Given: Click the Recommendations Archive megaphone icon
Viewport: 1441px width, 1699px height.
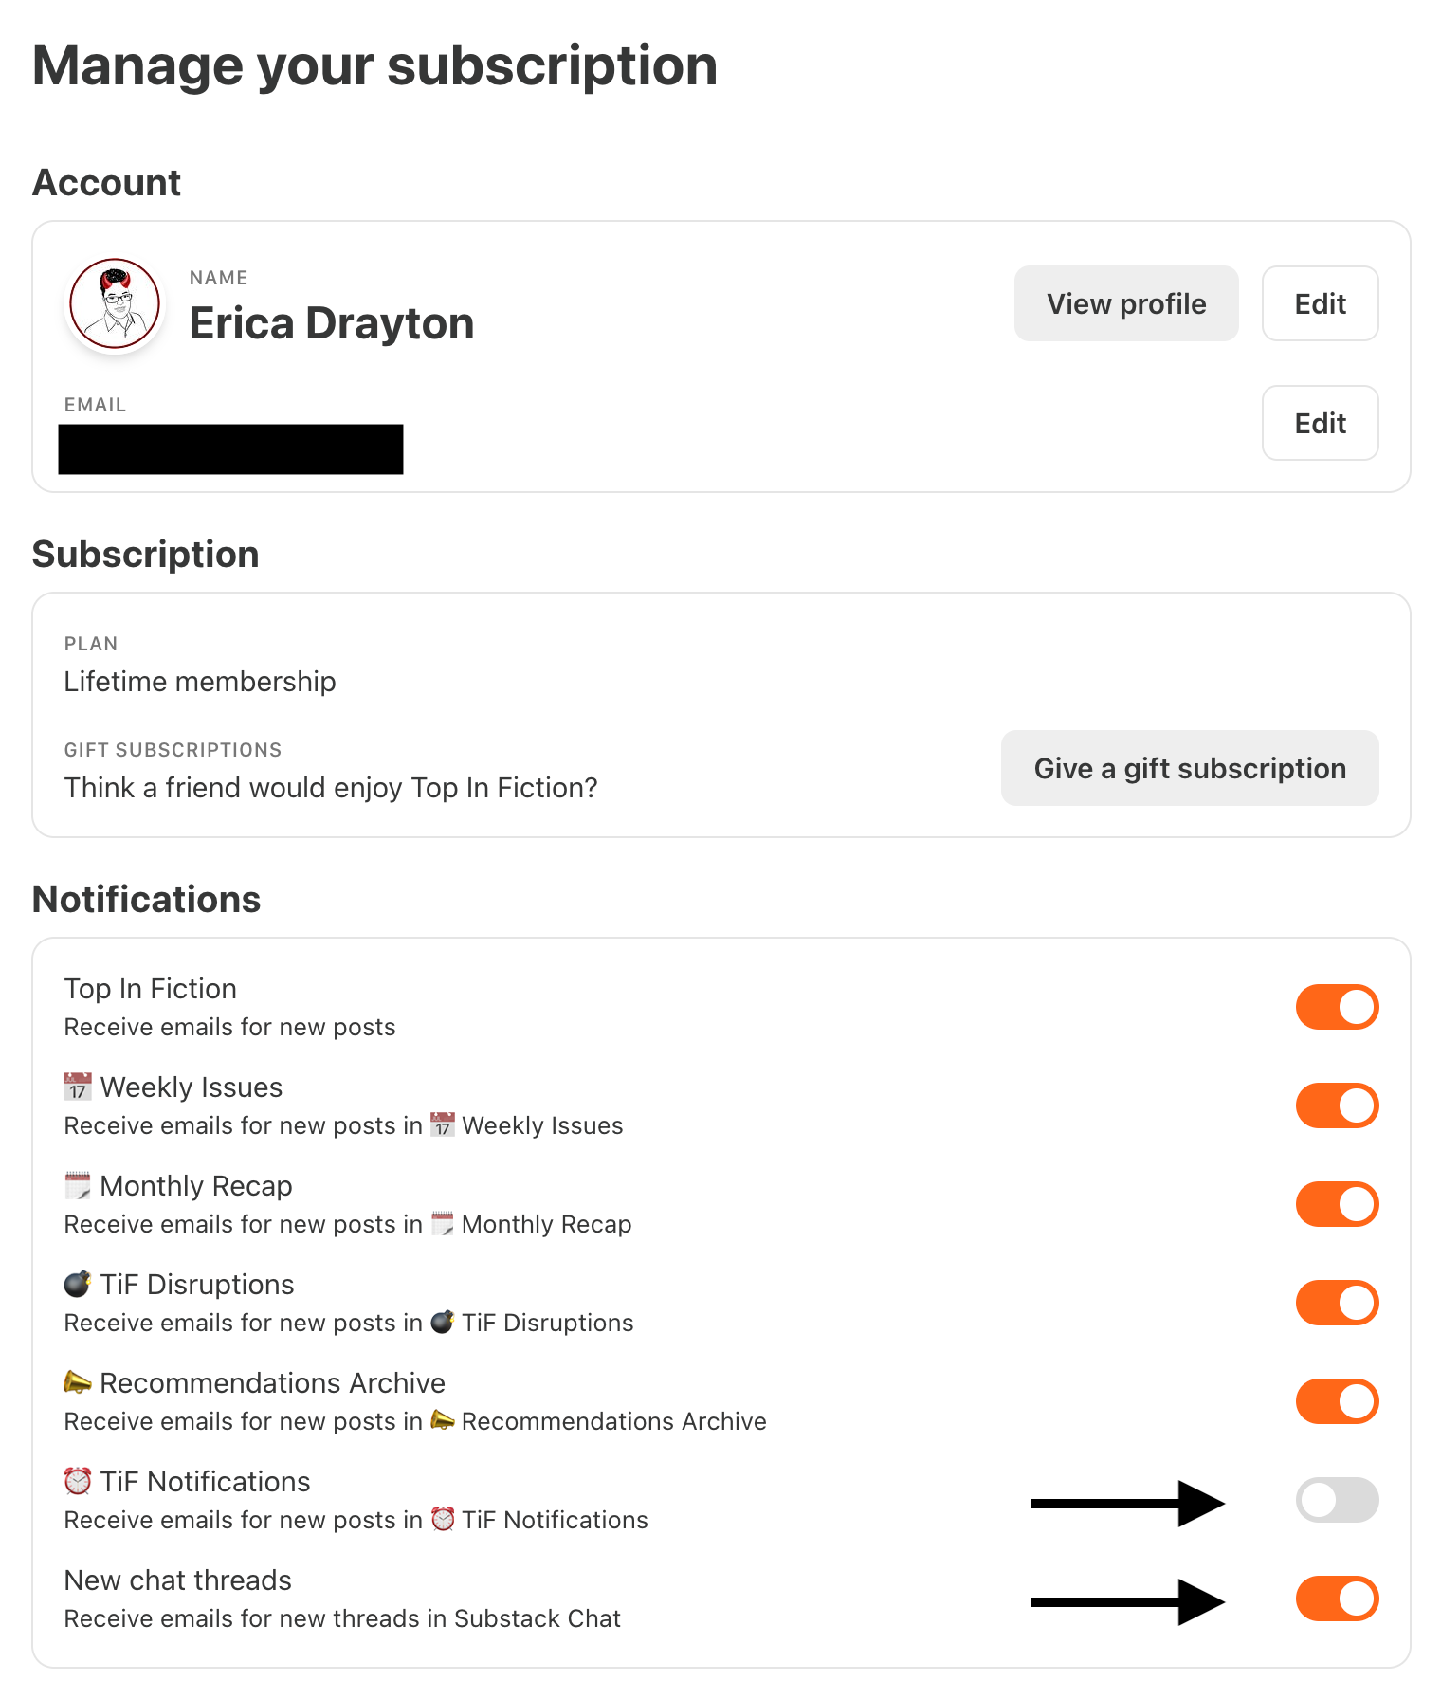Looking at the screenshot, I should pos(78,1382).
